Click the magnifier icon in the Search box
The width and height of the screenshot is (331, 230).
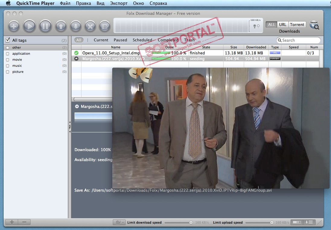[280, 40]
